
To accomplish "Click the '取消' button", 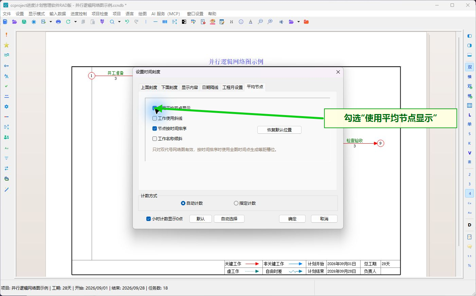I will coord(324,219).
